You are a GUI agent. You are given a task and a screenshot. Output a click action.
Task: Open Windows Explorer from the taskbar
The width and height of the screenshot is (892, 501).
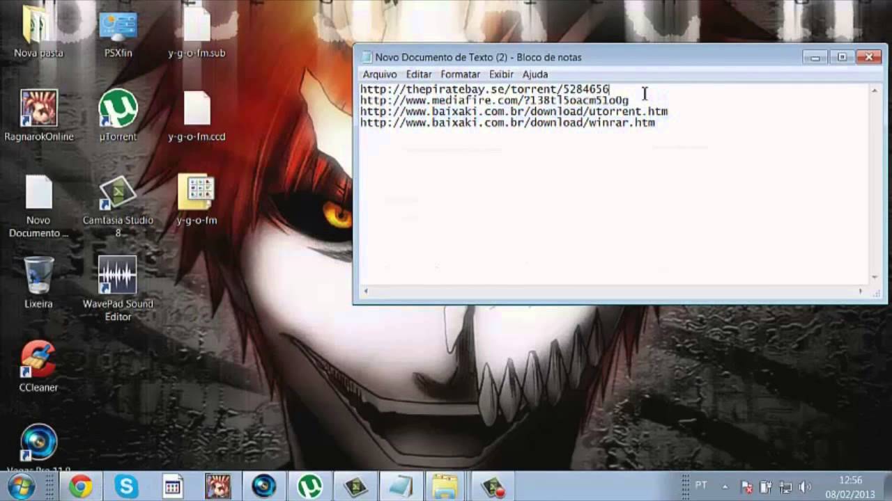(445, 486)
